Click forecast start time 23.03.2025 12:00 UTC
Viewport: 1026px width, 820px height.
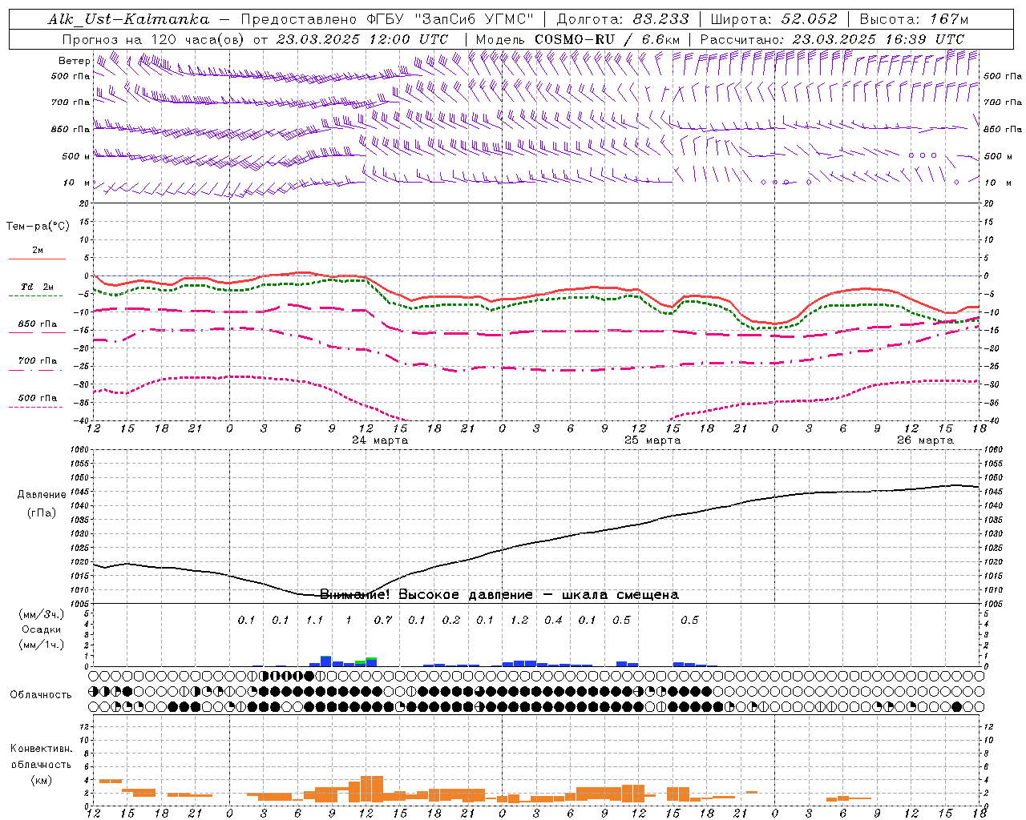click(x=362, y=39)
